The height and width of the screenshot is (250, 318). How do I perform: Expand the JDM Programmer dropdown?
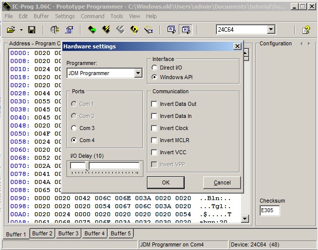pos(138,73)
